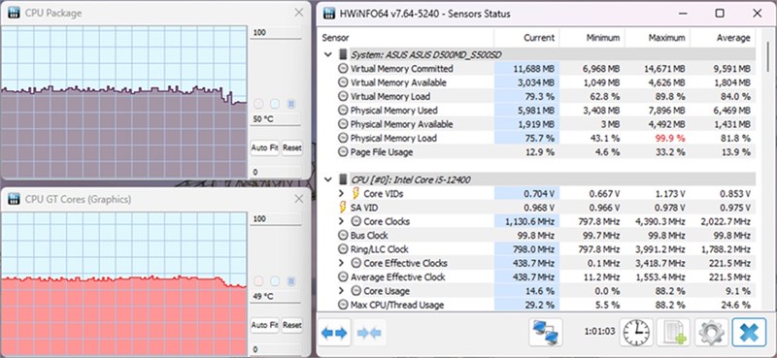Screen dimensions: 777x358
Task: Open the network remote monitoring icon
Action: click(x=546, y=333)
